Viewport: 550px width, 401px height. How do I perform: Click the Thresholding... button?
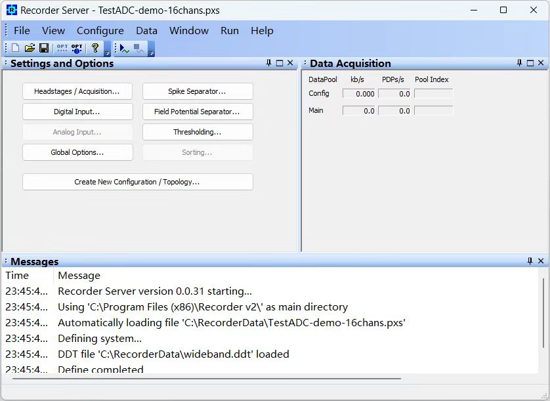[x=198, y=132]
